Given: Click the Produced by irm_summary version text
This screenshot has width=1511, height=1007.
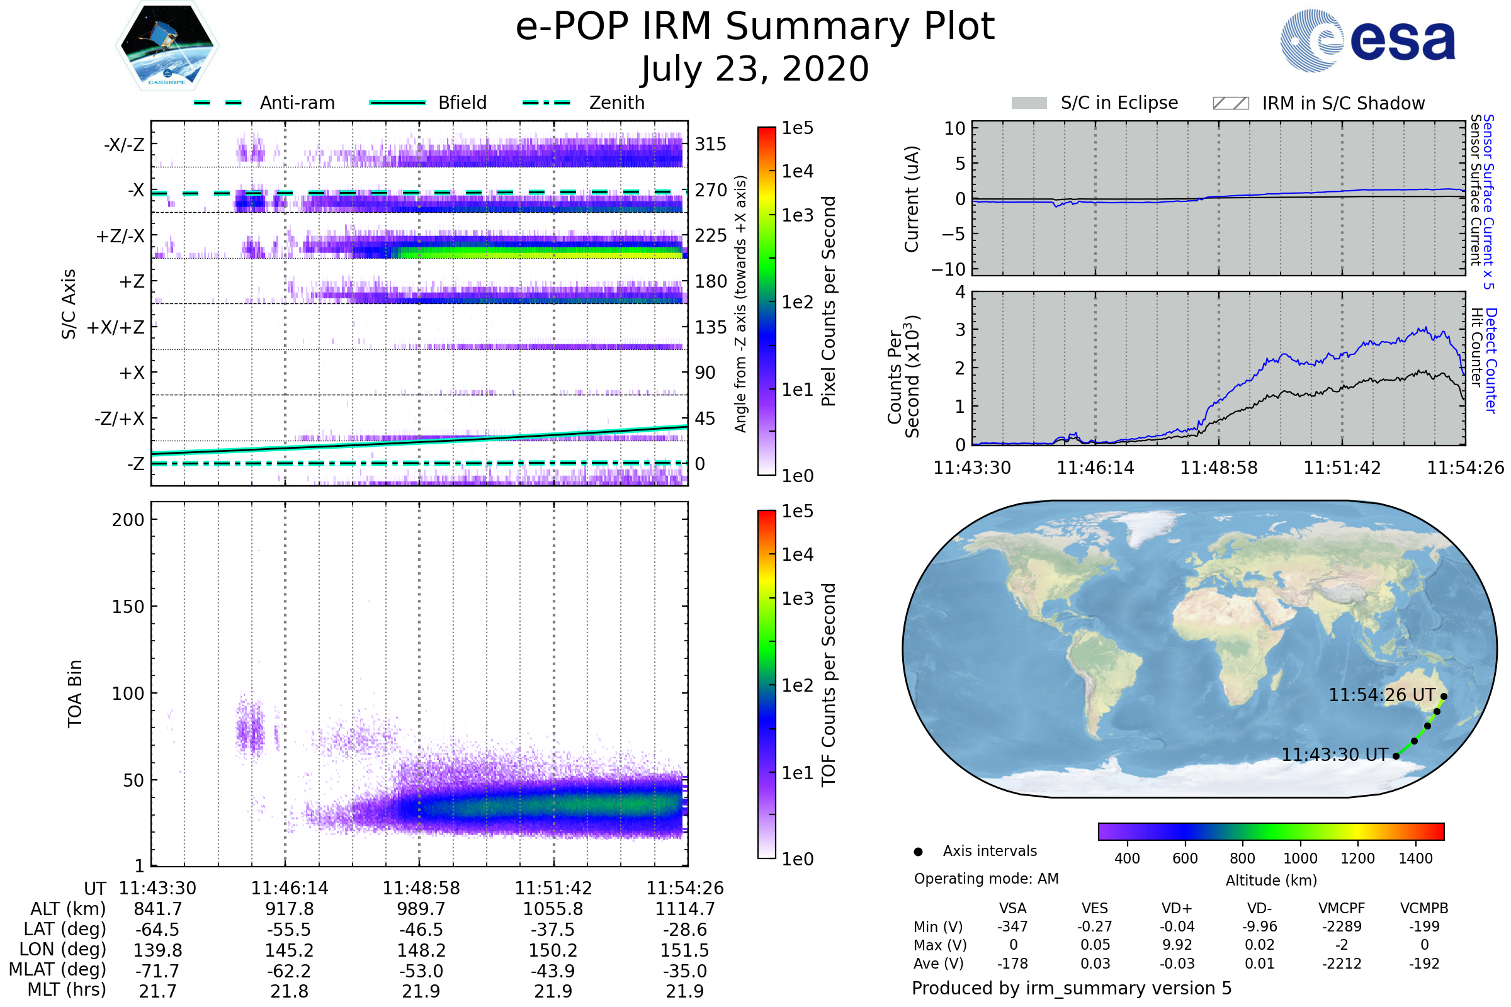Looking at the screenshot, I should 1071,988.
